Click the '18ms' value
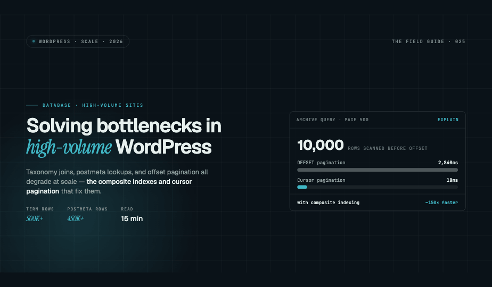This screenshot has height=287, width=492. pyautogui.click(x=452, y=180)
